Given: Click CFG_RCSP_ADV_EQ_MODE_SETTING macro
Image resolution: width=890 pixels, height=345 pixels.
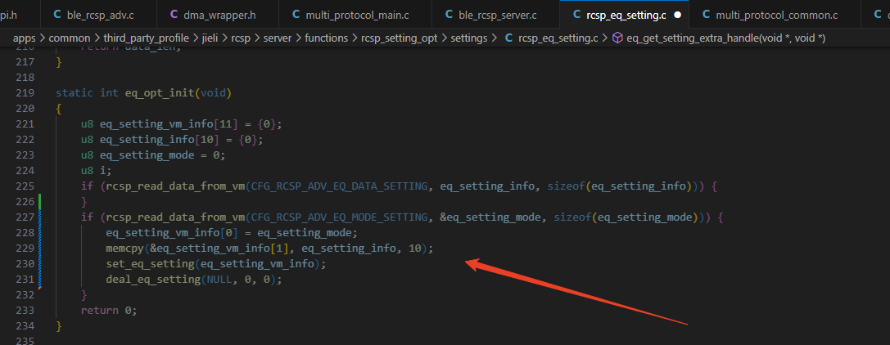Looking at the screenshot, I should coord(341,217).
